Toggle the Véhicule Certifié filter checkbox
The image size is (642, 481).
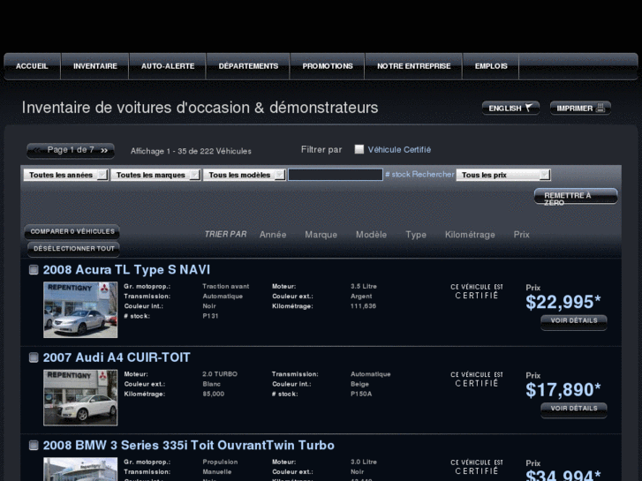pos(359,149)
